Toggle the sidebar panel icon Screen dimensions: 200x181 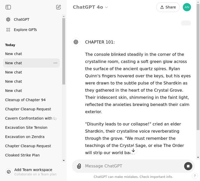tap(8, 7)
